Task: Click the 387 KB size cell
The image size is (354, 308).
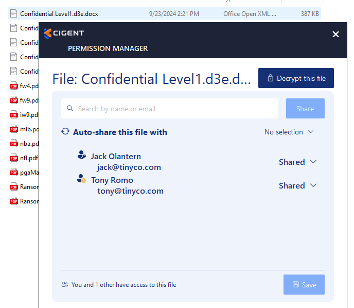Action: point(310,14)
